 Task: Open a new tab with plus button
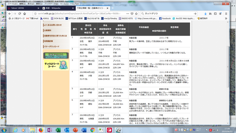pyautogui.click(x=112, y=8)
